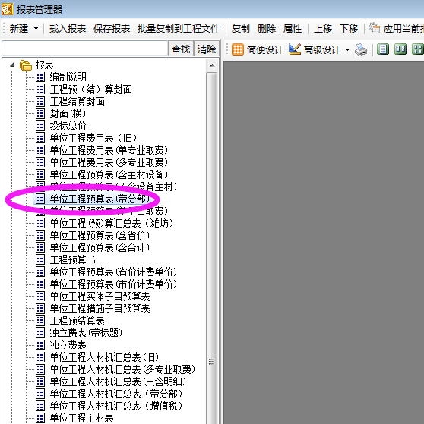
Task: Click 批量复制到工程文件
Action: [179, 28]
